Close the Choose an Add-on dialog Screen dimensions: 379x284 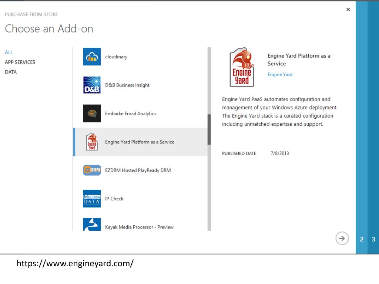348,9
